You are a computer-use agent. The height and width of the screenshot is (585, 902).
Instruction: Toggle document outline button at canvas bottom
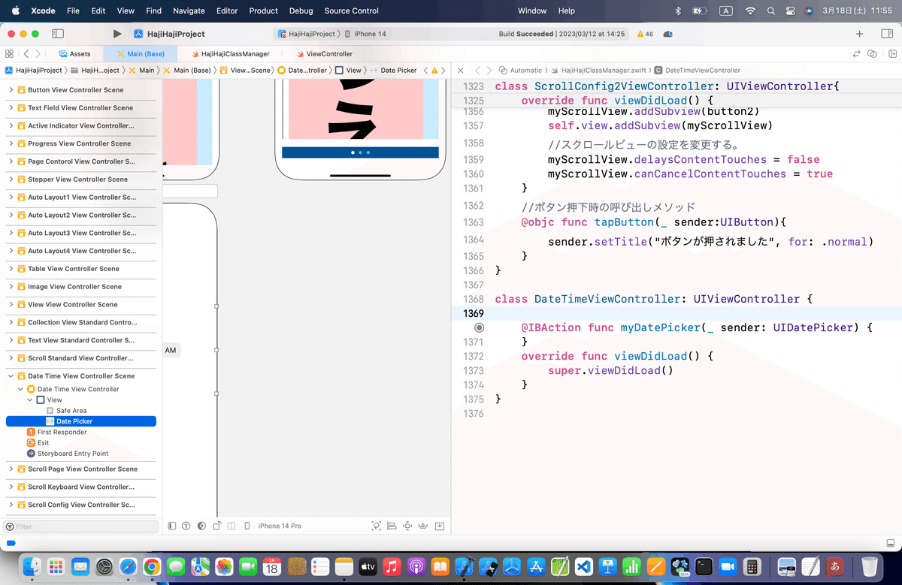[172, 526]
